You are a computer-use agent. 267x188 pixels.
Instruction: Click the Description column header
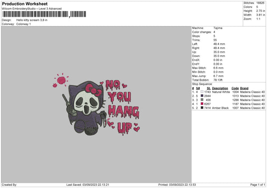220,88
